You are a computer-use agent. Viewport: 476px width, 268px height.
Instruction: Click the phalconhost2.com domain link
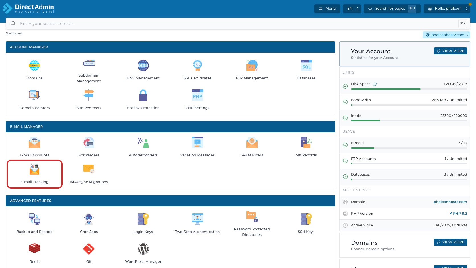pyautogui.click(x=450, y=202)
